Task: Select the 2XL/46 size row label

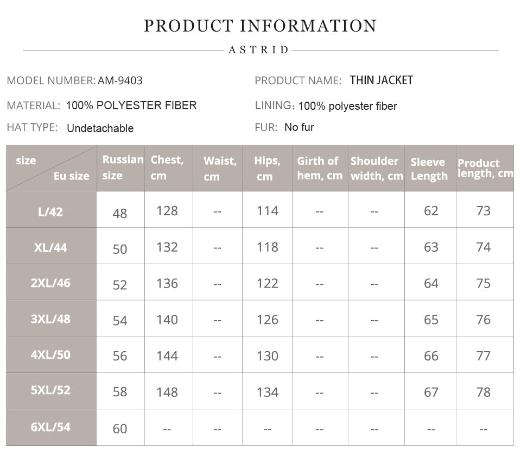Action: click(51, 283)
